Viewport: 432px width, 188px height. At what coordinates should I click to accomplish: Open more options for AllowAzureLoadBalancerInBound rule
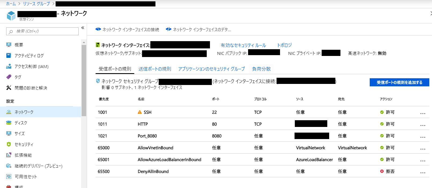pyautogui.click(x=423, y=161)
